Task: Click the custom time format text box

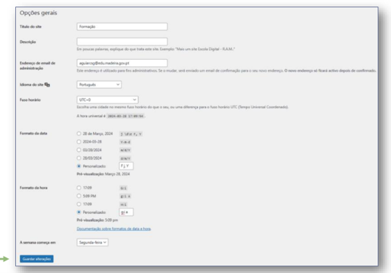Action: click(126, 212)
